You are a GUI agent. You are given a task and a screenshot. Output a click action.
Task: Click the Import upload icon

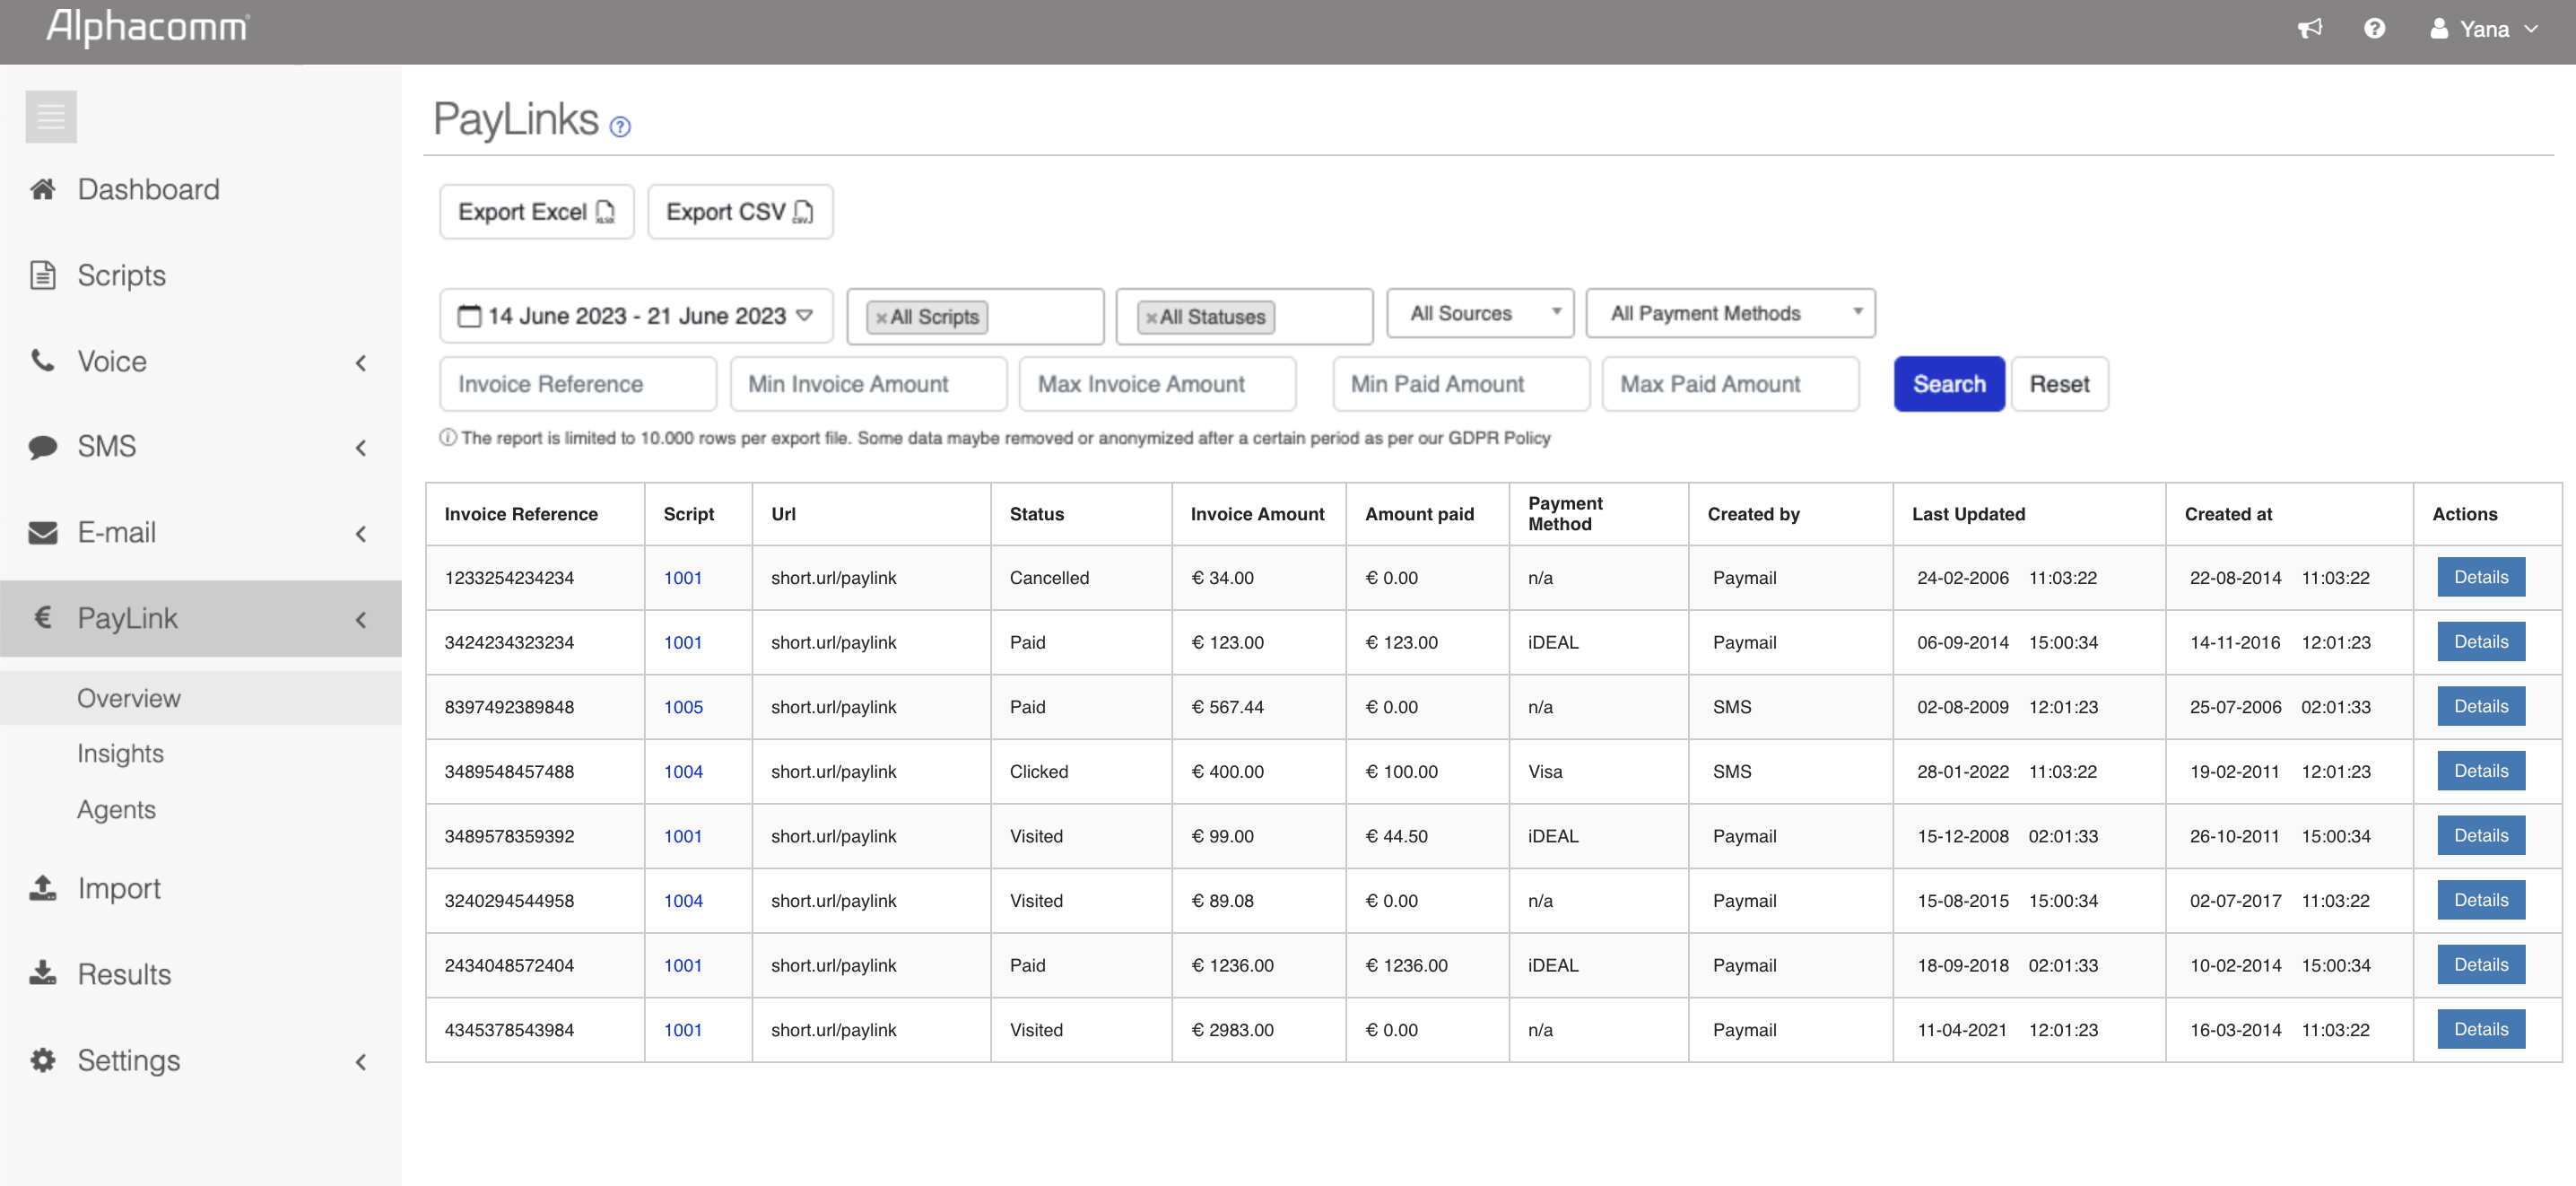coord(43,888)
